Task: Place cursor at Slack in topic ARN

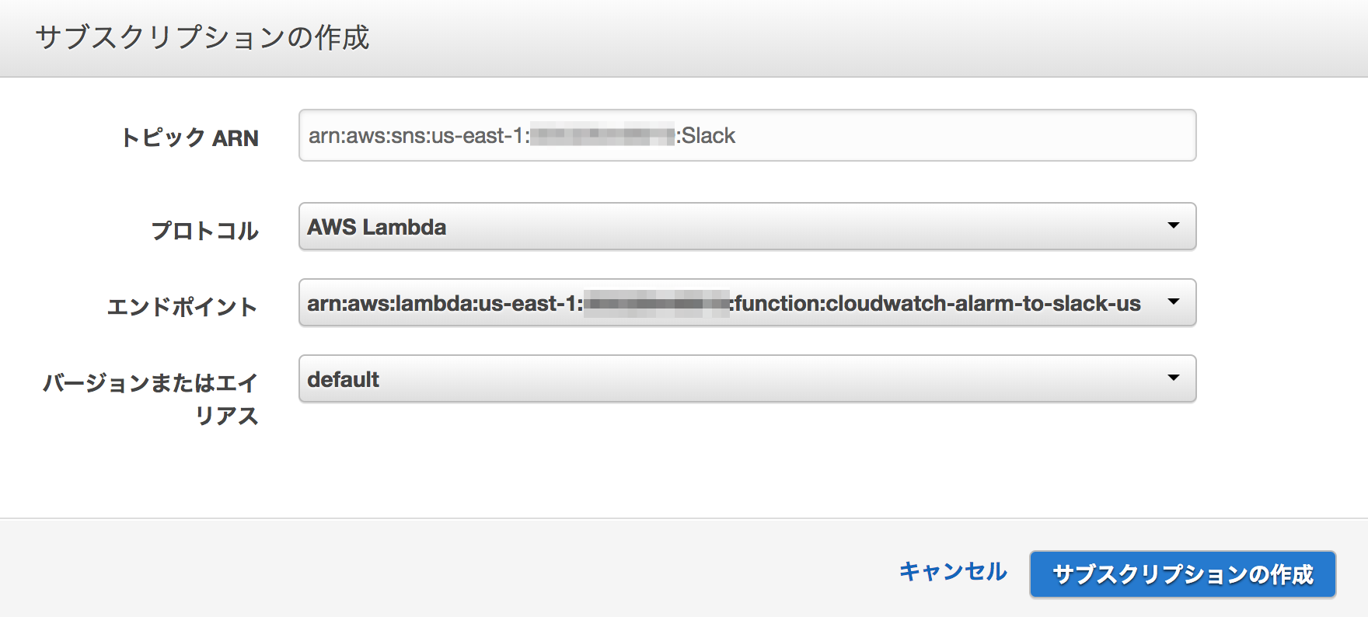Action: [708, 135]
